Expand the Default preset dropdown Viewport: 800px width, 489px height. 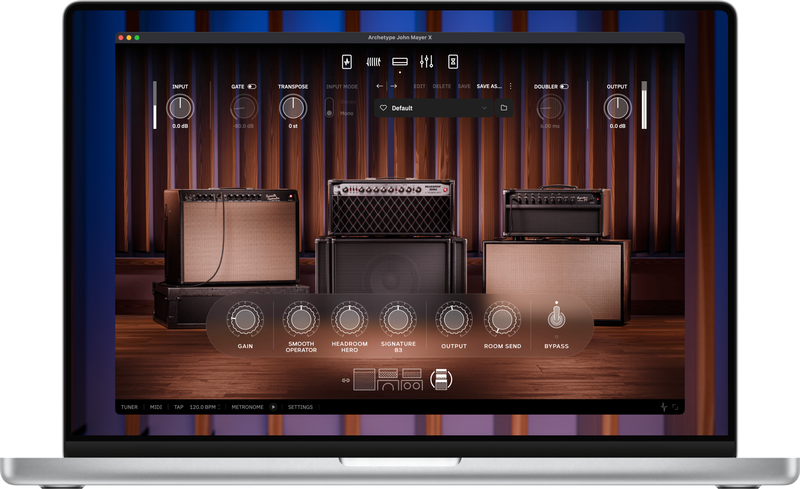484,108
